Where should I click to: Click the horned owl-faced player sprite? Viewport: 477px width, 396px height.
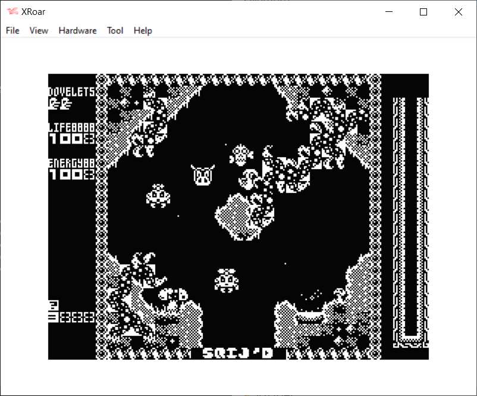click(x=202, y=175)
